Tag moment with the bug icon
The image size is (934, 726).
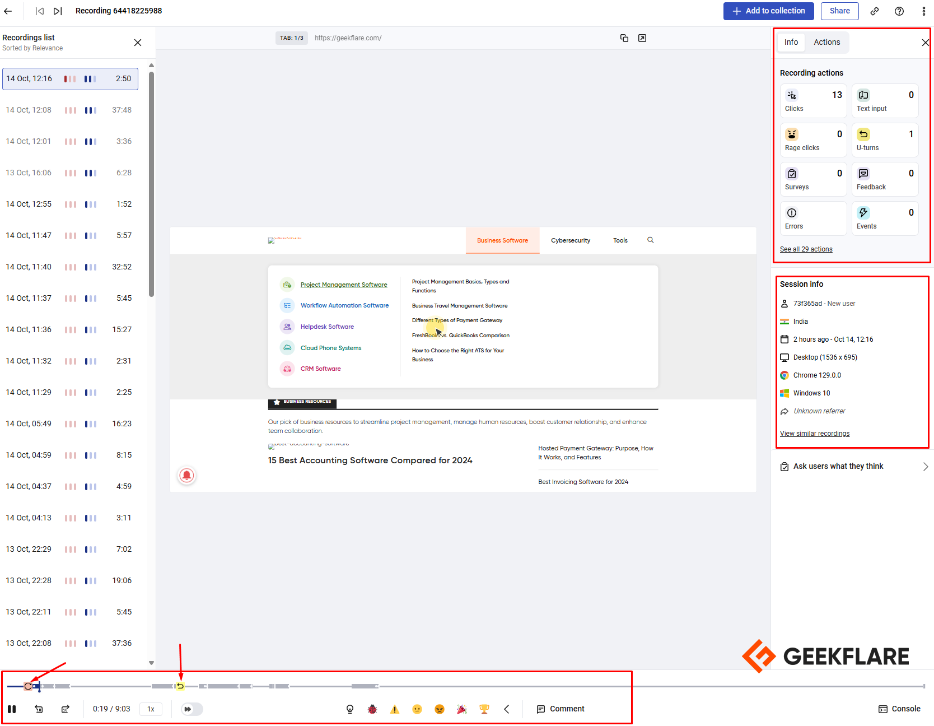(372, 709)
